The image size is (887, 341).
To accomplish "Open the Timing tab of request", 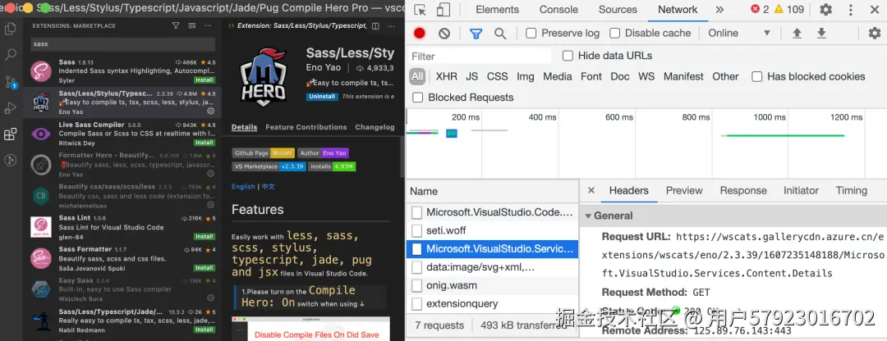I will tap(852, 190).
